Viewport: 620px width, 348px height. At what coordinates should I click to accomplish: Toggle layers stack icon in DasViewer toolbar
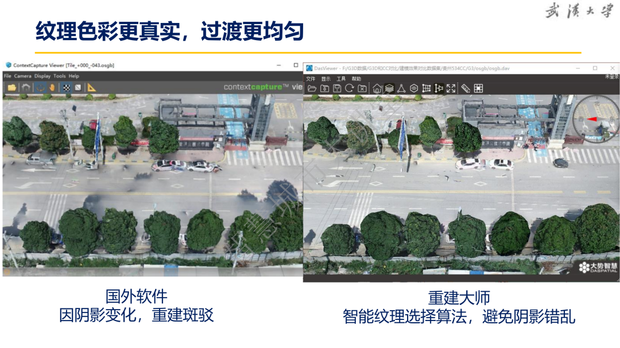(x=389, y=88)
